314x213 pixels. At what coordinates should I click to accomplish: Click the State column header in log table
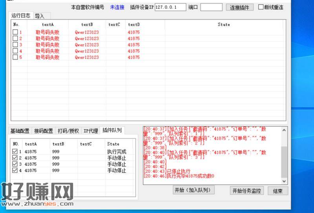224,25
